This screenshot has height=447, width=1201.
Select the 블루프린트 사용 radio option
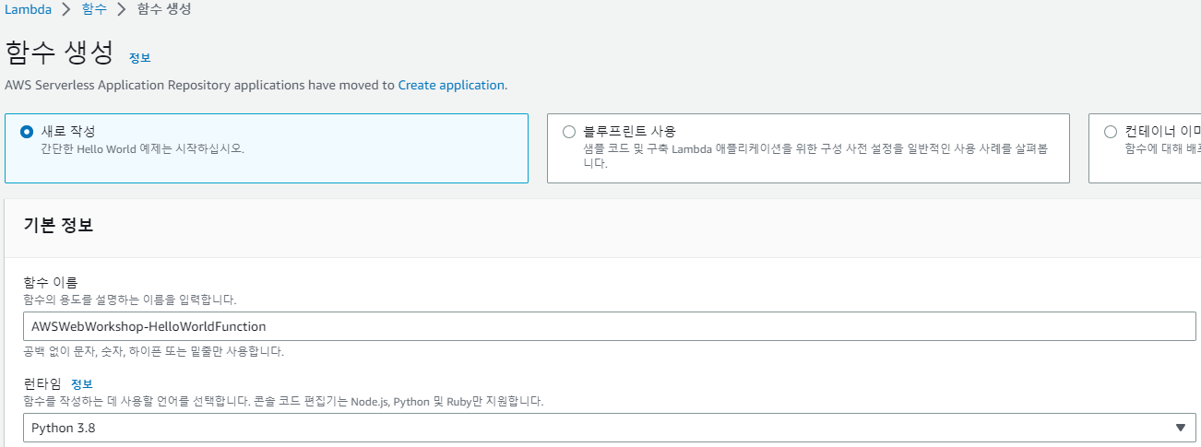(x=569, y=132)
